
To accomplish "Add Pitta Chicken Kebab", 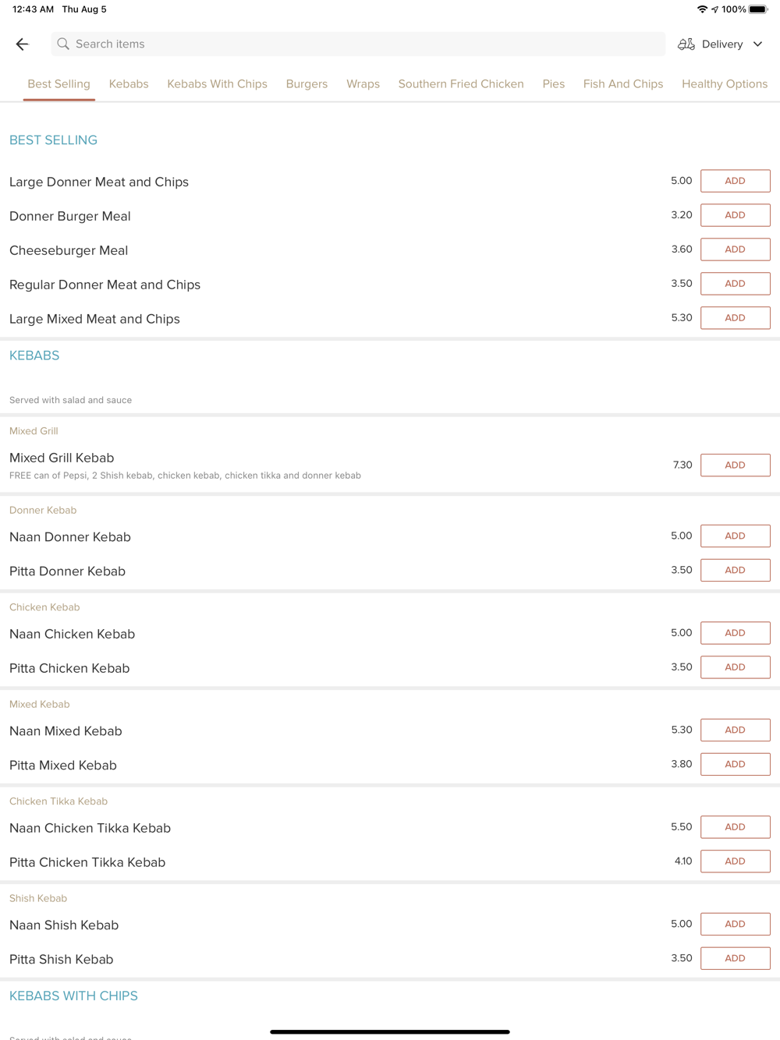I will tap(735, 667).
